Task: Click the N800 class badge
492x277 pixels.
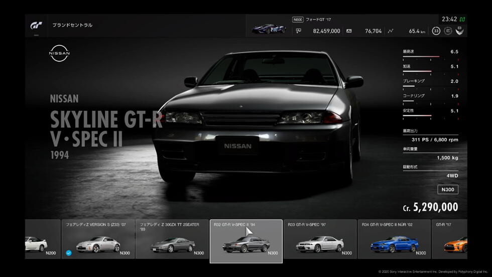Action: 297,20
